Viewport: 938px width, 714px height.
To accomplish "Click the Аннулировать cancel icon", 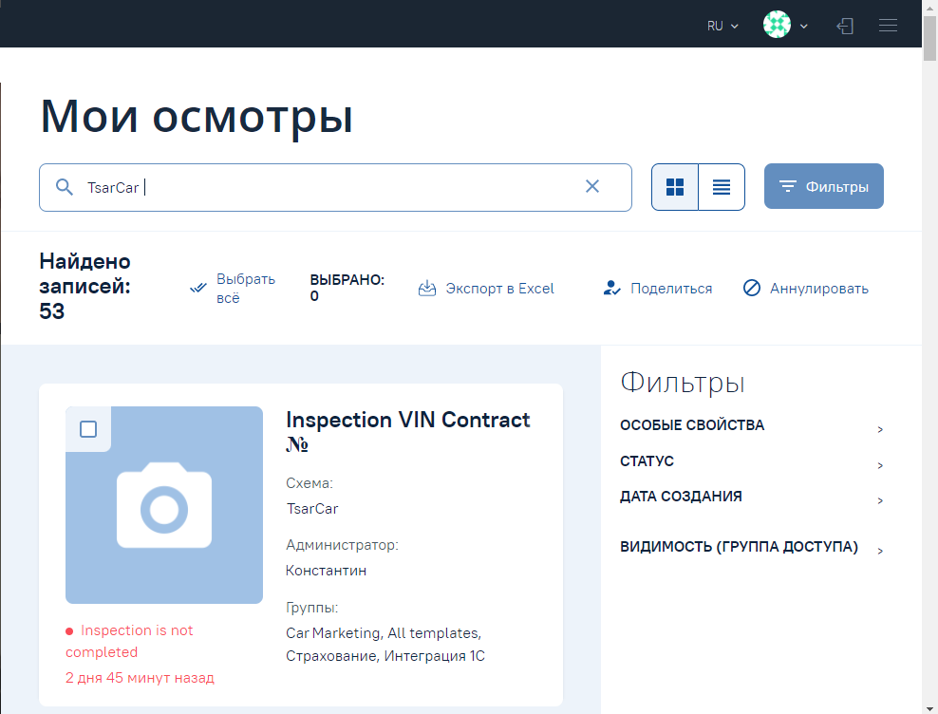I will (752, 288).
